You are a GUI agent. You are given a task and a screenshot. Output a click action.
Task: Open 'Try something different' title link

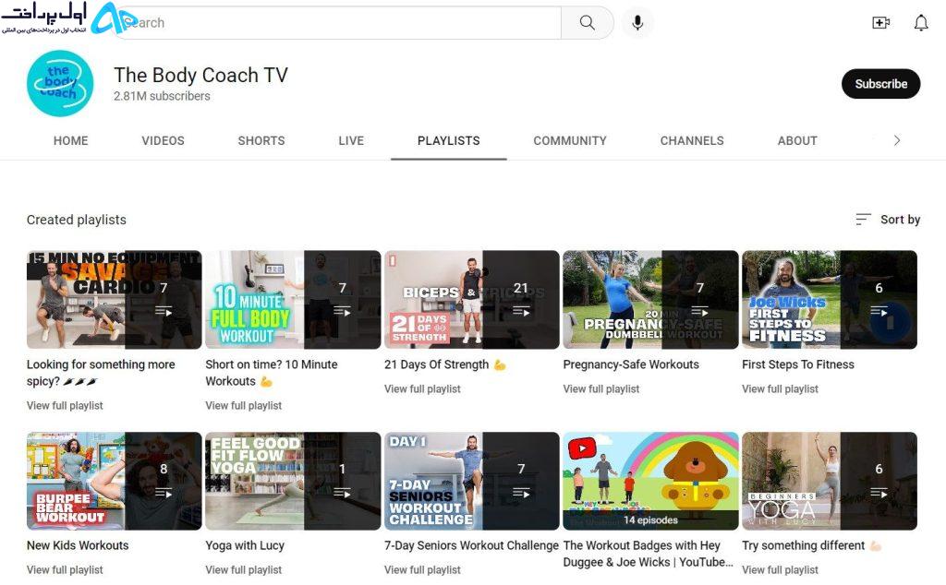811,545
